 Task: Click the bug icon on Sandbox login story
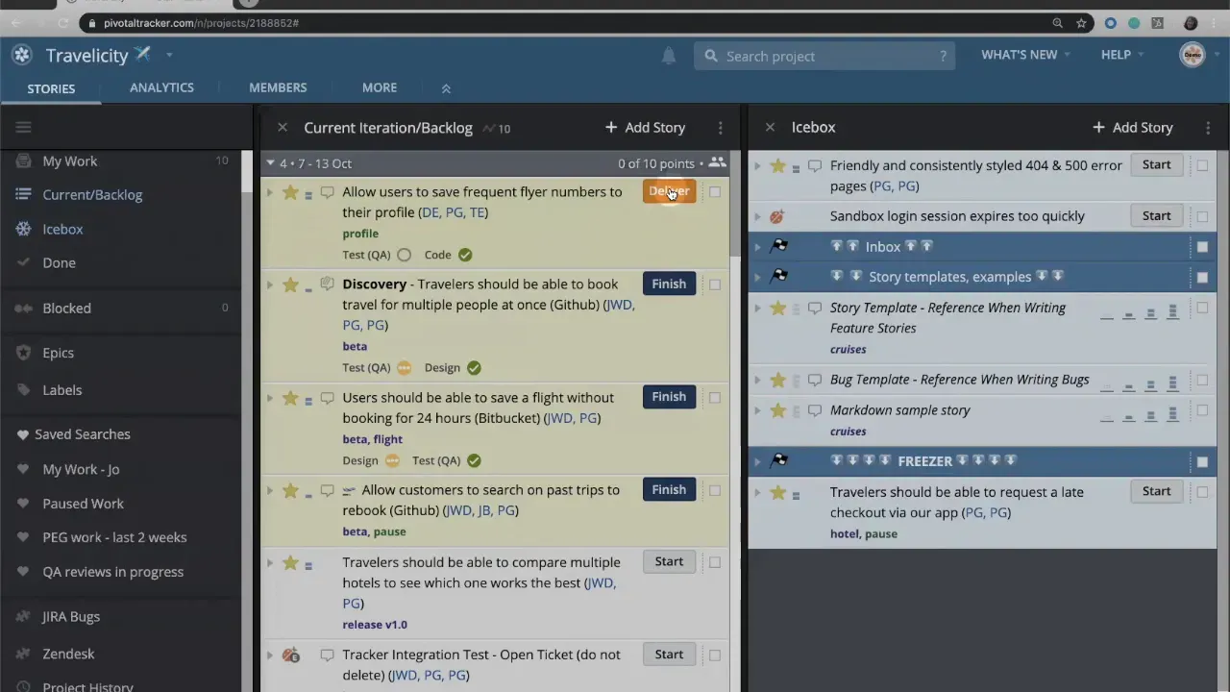pos(776,216)
